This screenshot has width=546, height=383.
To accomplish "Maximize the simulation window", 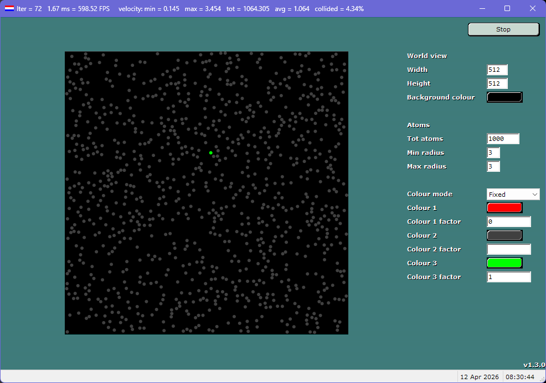I will [x=507, y=9].
